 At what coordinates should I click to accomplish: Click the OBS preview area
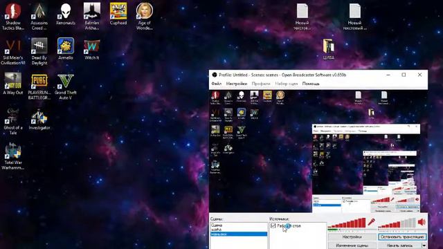point(318,151)
